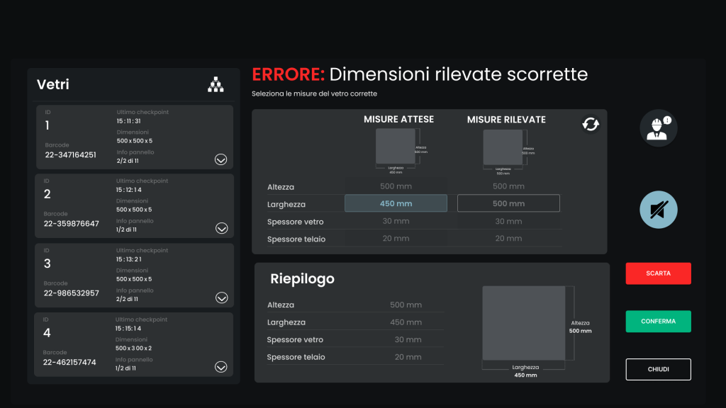The height and width of the screenshot is (408, 726).
Task: Click the green CONFERMA button
Action: (659, 322)
